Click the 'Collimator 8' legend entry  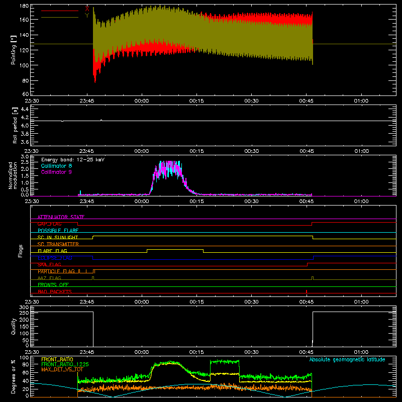[x=56, y=166]
